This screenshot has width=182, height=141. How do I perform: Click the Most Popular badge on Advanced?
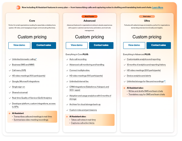coord(89,16)
